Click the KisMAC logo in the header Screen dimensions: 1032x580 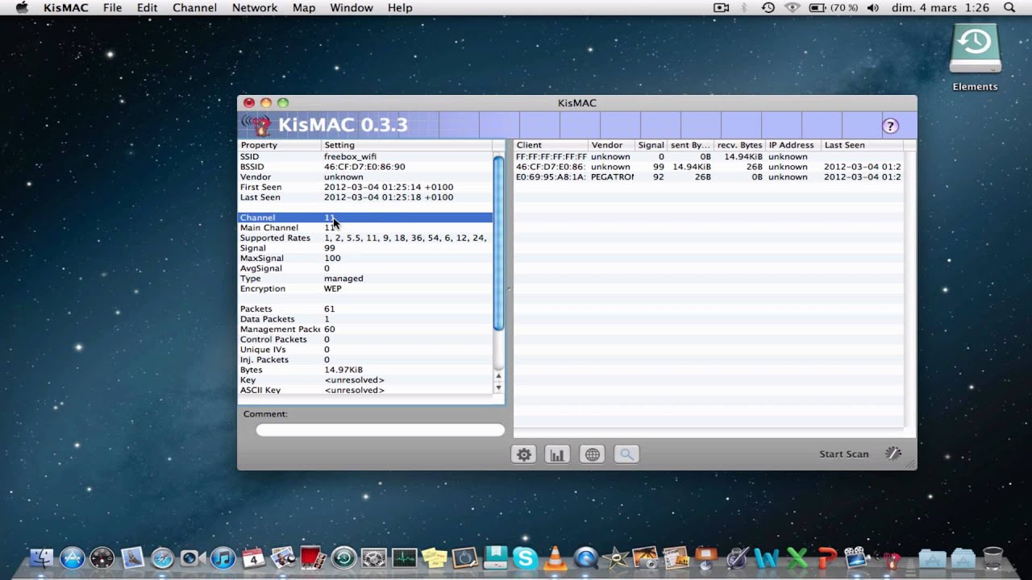click(x=257, y=125)
